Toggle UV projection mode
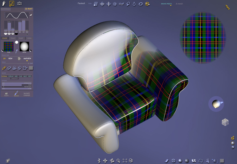 point(4,58)
